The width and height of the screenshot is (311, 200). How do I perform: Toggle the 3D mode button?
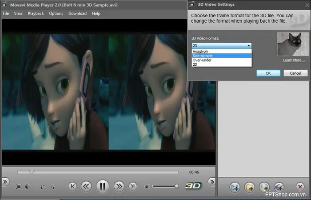(x=194, y=186)
